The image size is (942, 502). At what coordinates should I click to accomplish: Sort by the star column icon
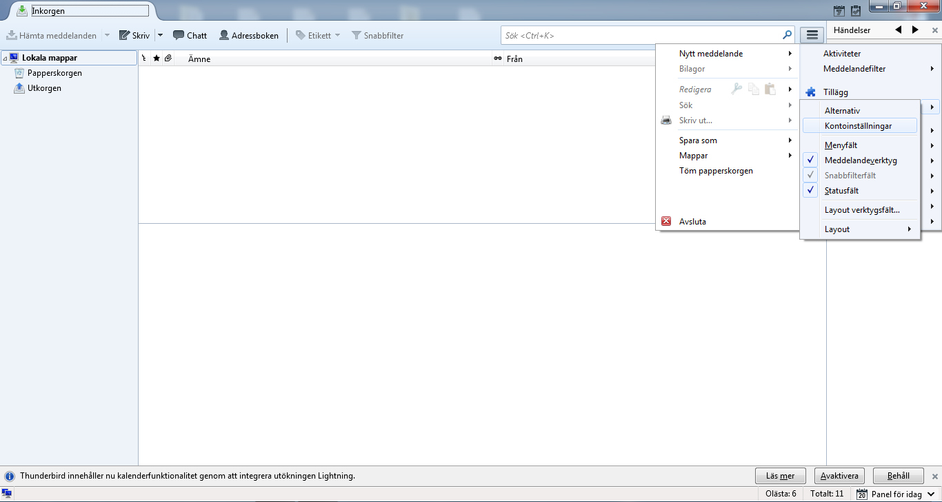pos(157,59)
